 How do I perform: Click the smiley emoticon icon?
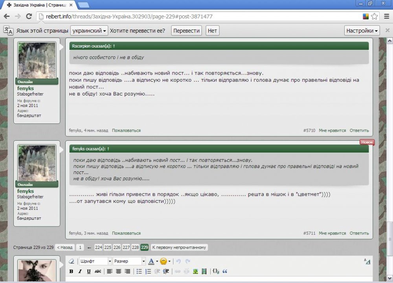(163, 261)
